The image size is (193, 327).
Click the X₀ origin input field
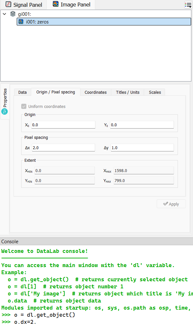click(x=63, y=125)
